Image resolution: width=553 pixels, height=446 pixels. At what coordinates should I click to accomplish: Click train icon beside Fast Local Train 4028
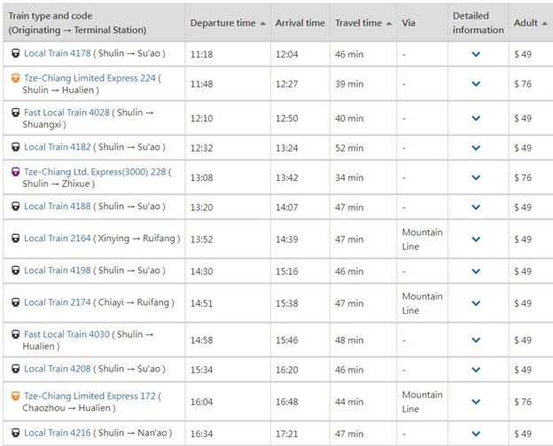15,113
